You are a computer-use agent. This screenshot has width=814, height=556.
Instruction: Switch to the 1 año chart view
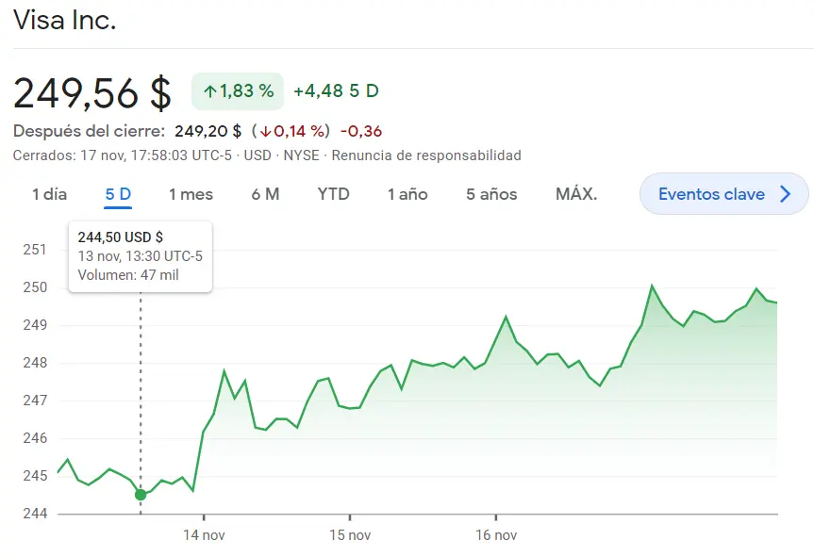(x=407, y=193)
